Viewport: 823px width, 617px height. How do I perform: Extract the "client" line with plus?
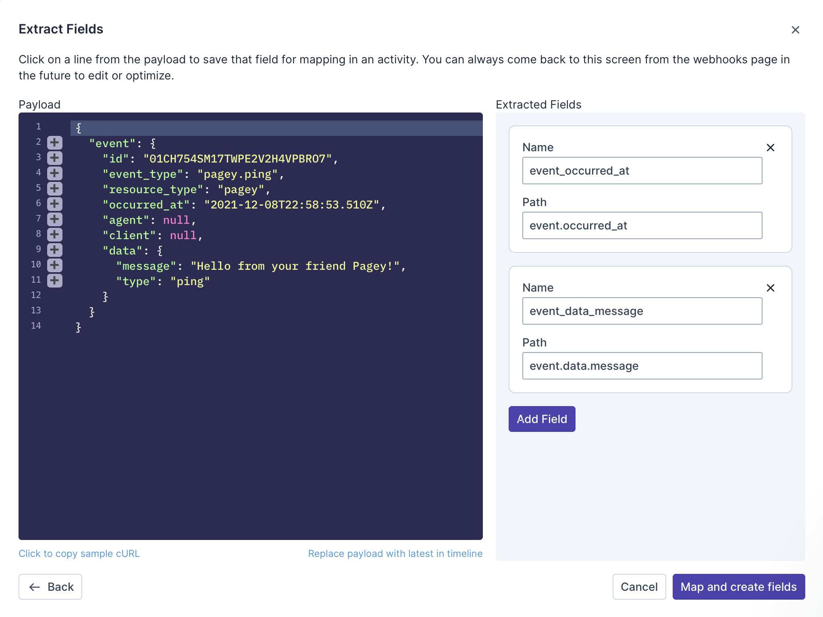coord(54,234)
